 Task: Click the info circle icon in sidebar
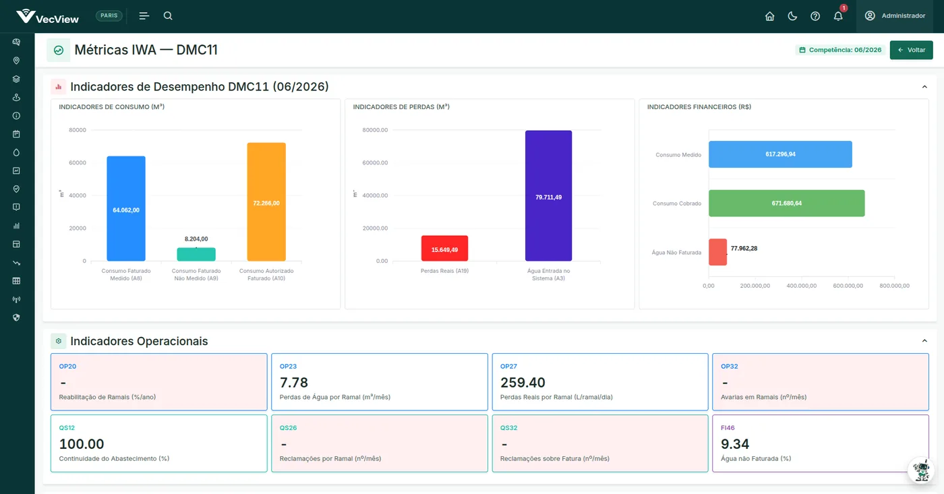(16, 116)
